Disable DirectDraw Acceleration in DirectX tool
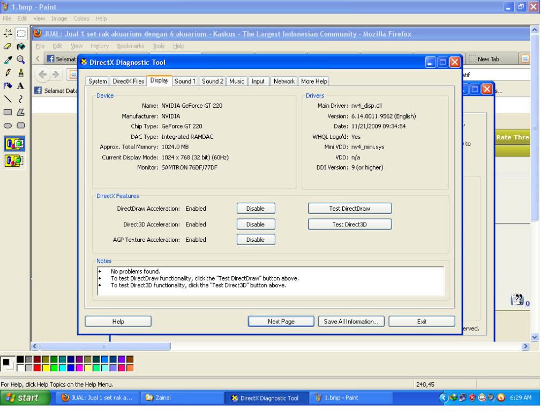Viewport: 548px width, 414px height. (256, 209)
